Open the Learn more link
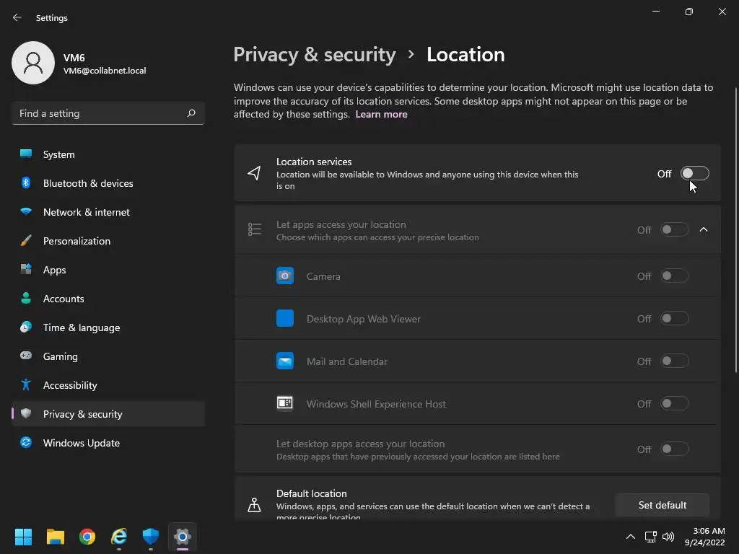Image resolution: width=739 pixels, height=554 pixels. 381,115
